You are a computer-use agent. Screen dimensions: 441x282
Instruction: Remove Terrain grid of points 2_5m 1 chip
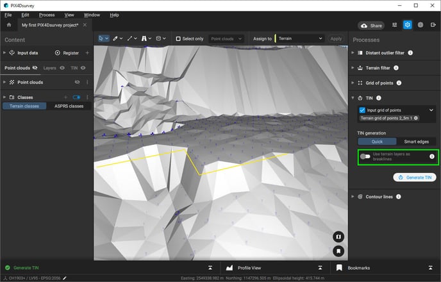point(416,118)
